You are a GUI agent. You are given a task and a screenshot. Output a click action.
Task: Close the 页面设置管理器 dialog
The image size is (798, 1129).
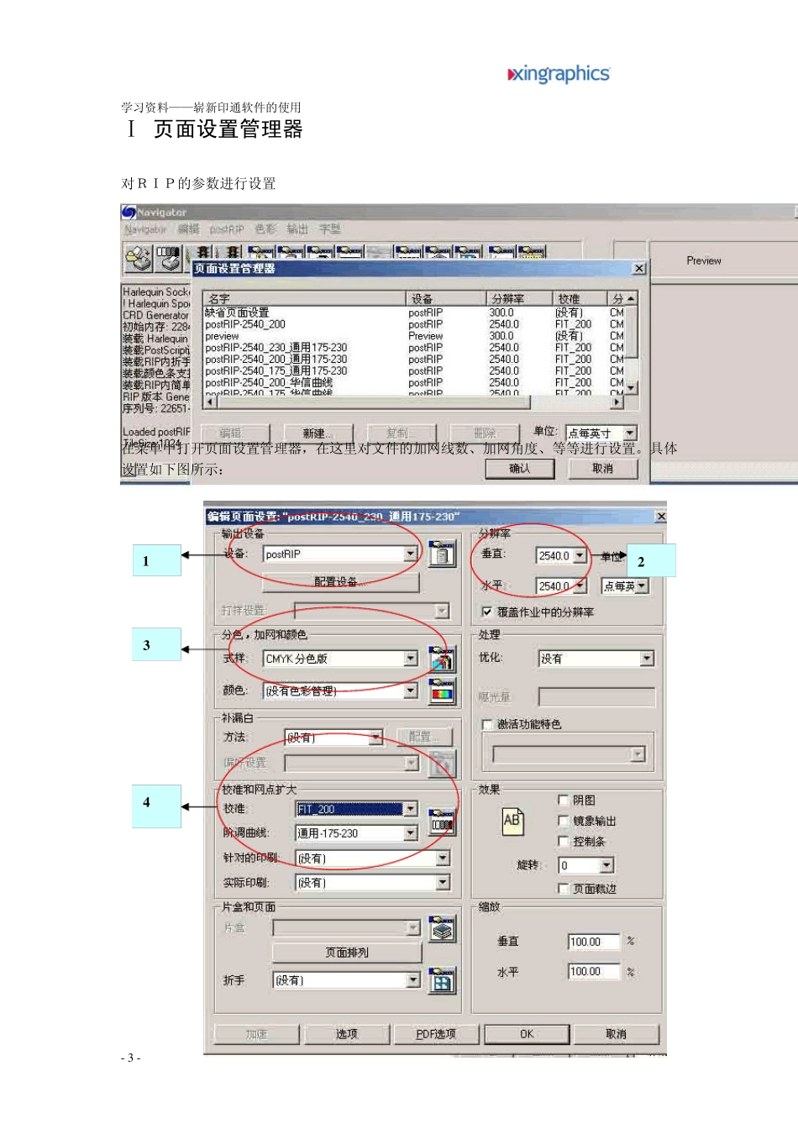[638, 268]
